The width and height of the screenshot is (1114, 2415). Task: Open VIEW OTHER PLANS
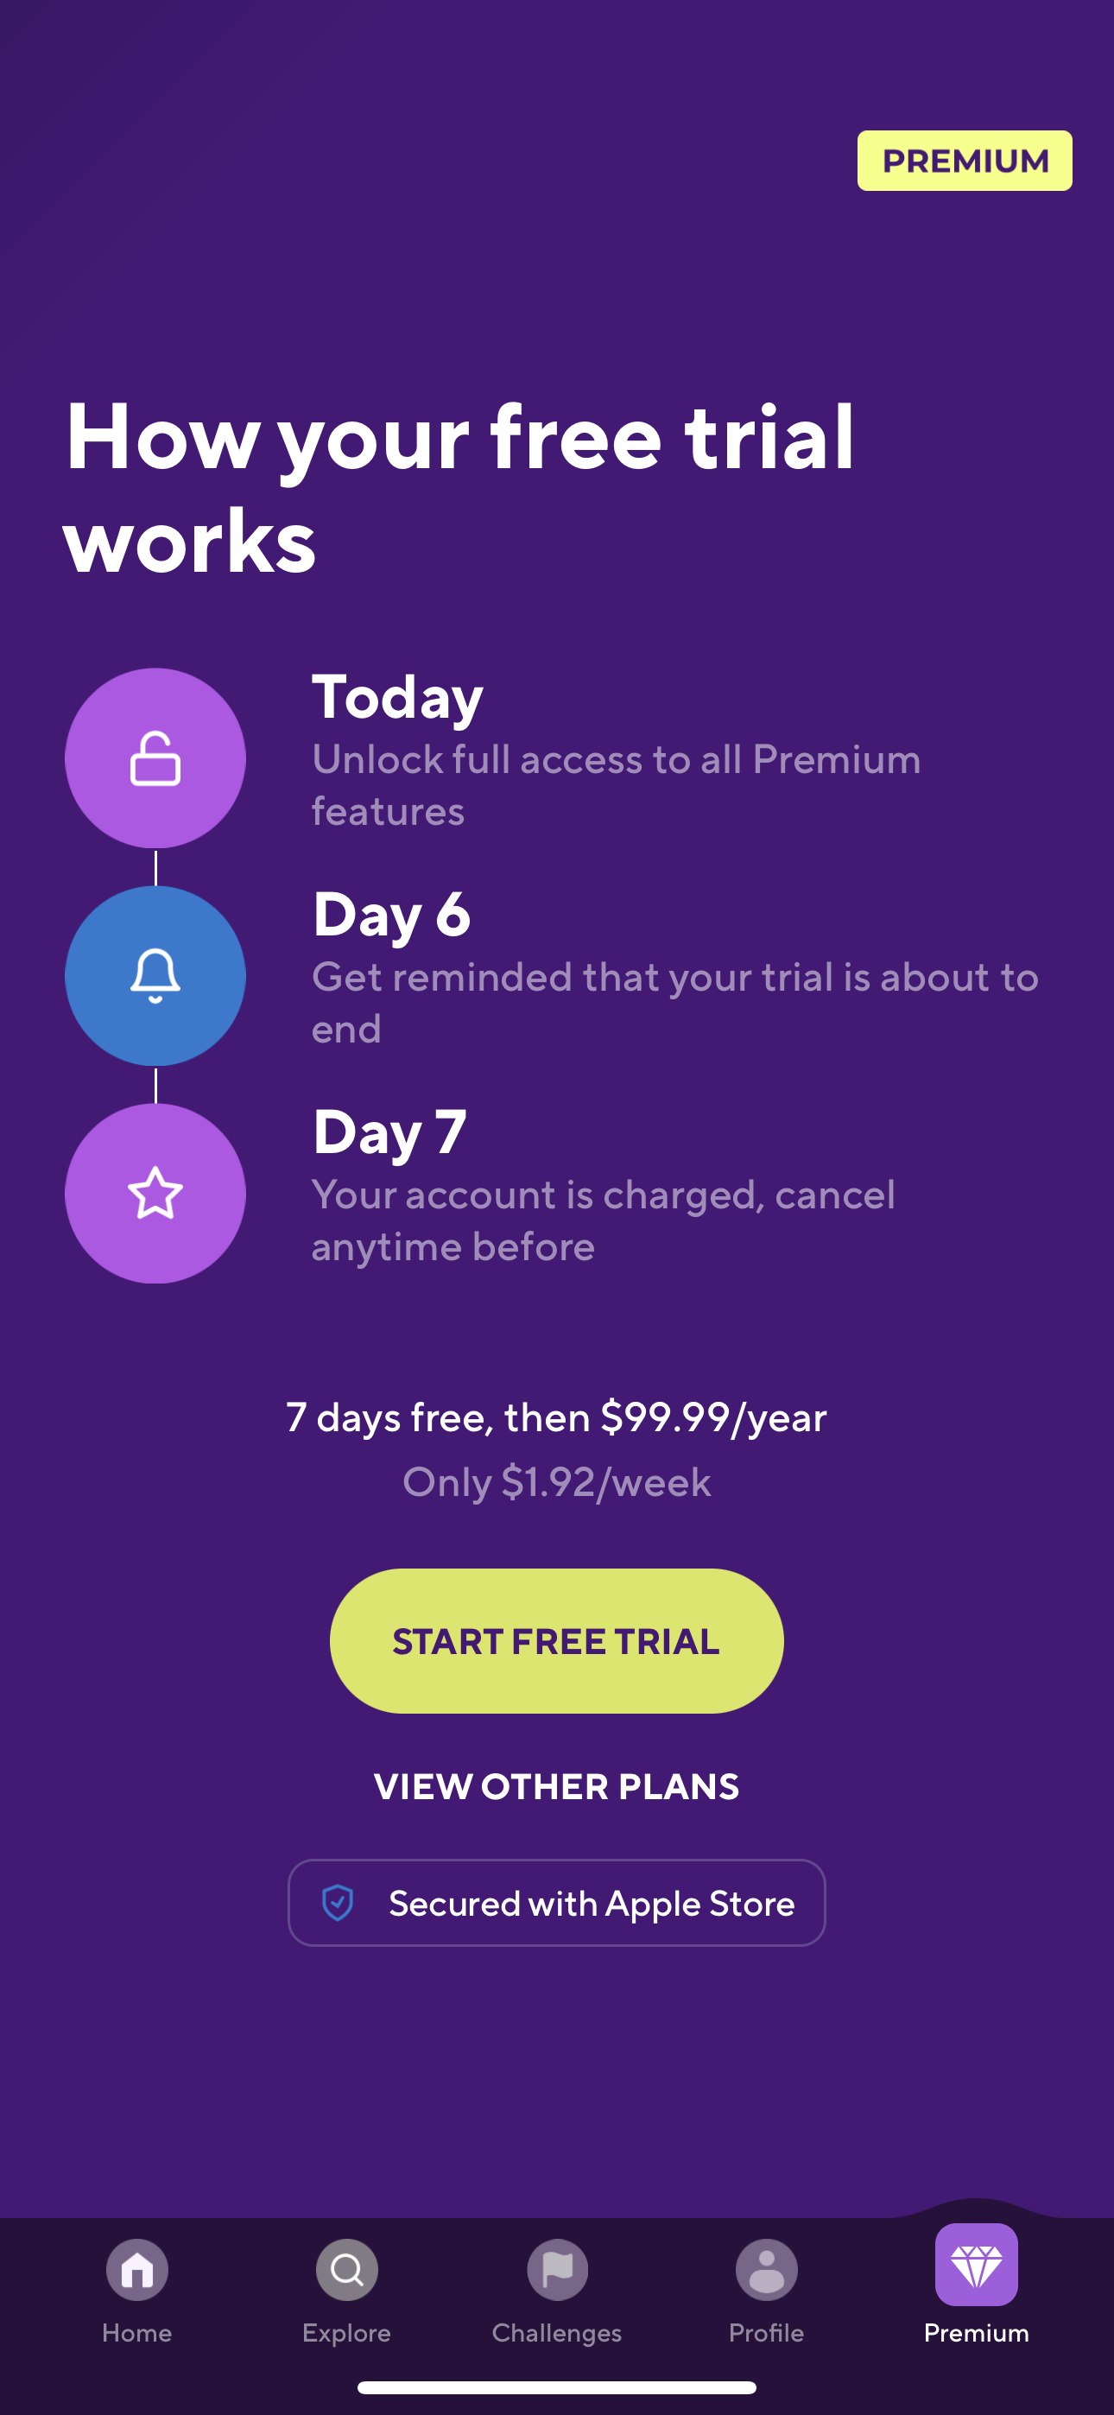(556, 1785)
